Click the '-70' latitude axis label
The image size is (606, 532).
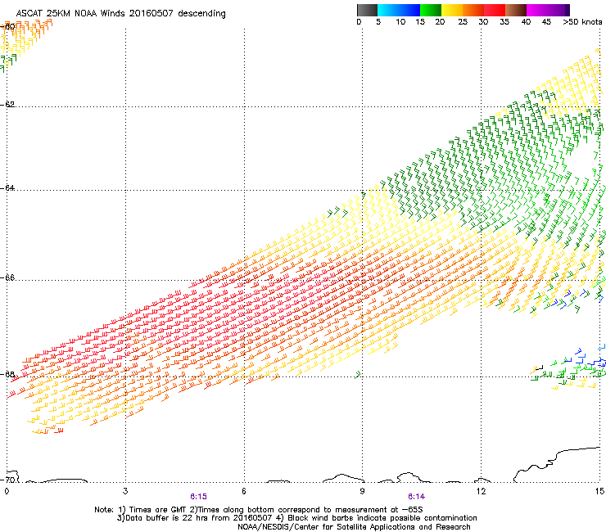(7, 480)
